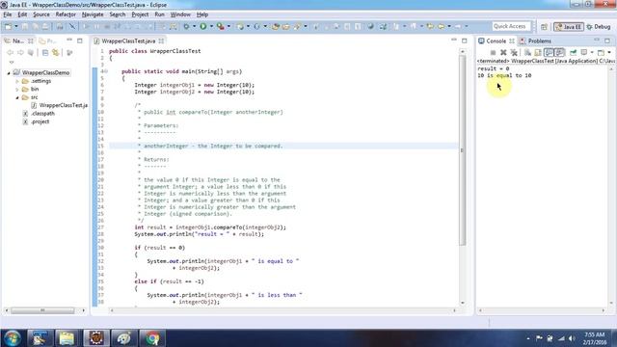Toggle Show Console When Standard Out Changes
Image resolution: width=617 pixels, height=347 pixels.
549,52
